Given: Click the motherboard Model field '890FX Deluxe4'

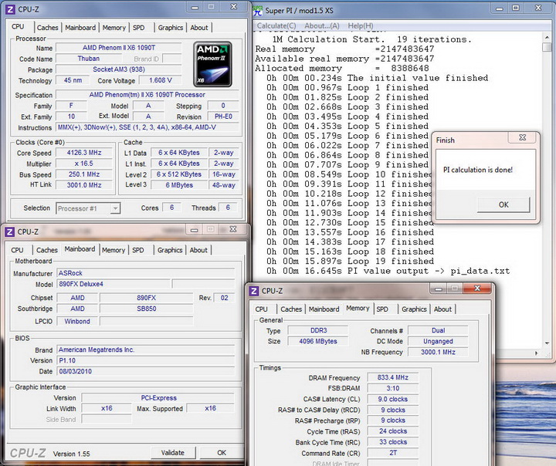Looking at the screenshot, I should [114, 284].
